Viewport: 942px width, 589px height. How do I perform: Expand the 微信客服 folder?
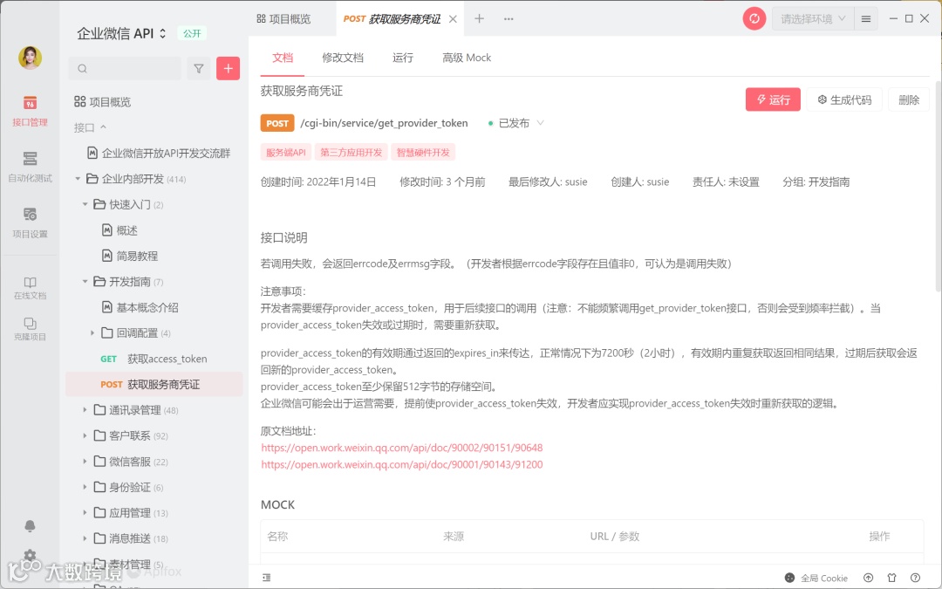tap(85, 462)
